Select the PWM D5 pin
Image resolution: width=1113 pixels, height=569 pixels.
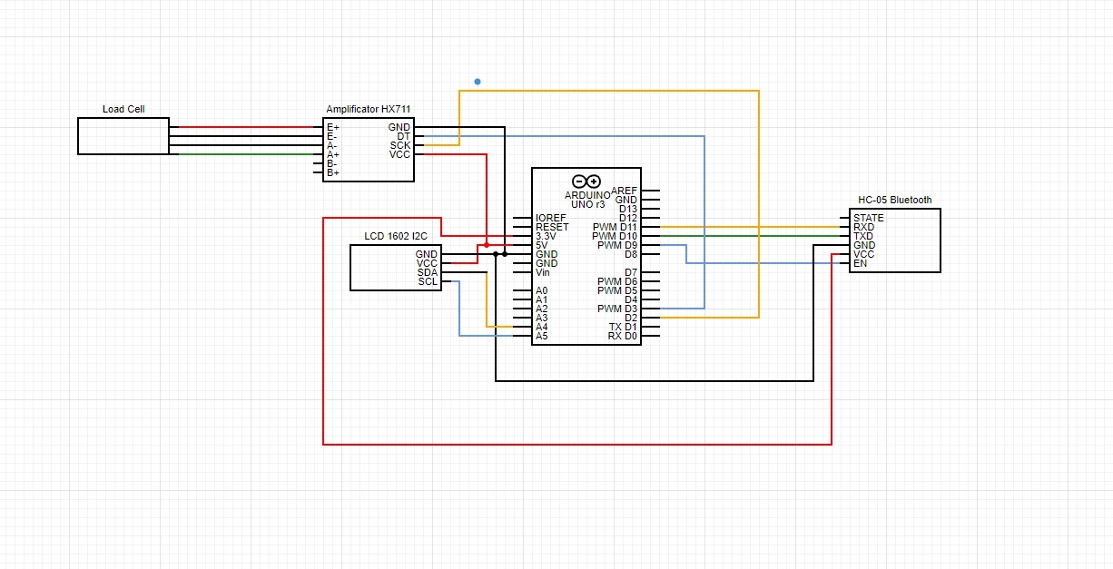618,290
